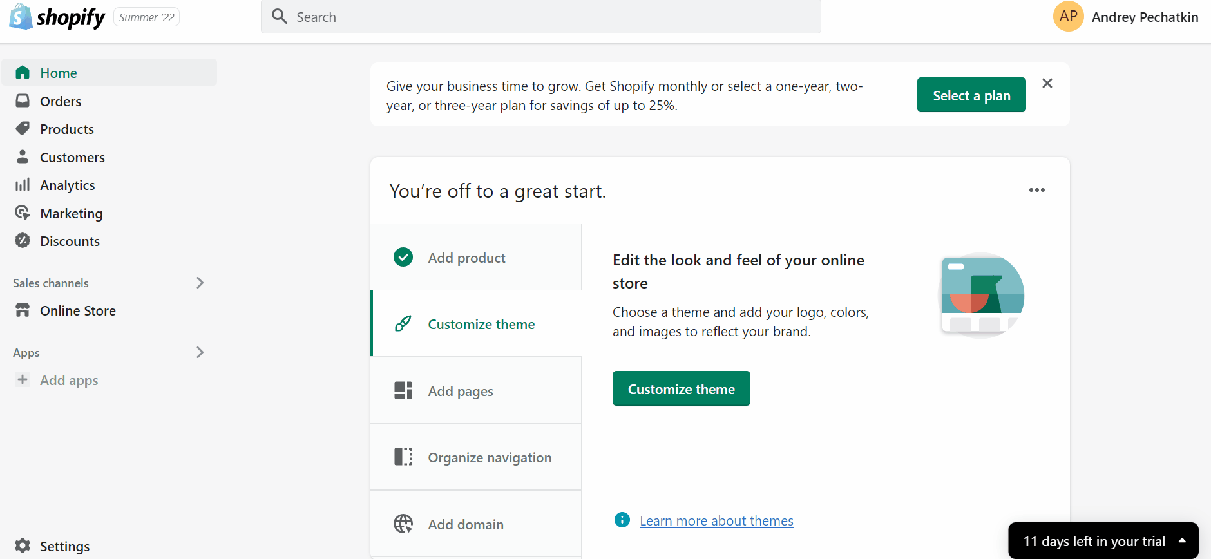Click the Add domain globe icon

pos(403,524)
